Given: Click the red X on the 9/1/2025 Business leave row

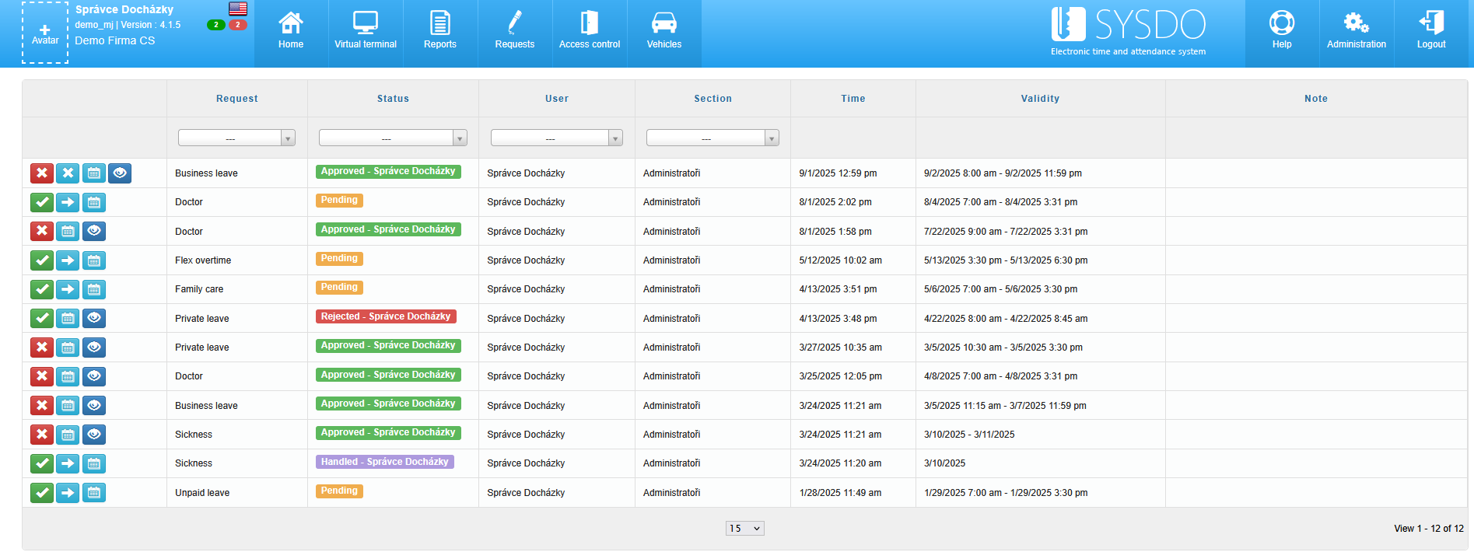Looking at the screenshot, I should (x=42, y=173).
